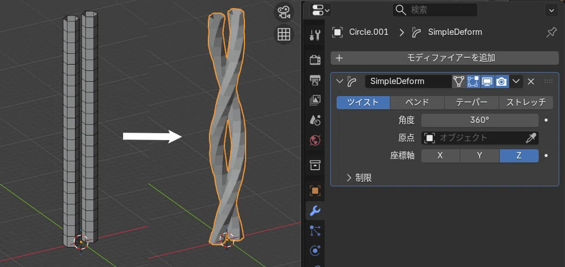This screenshot has height=267, width=565.
Task: Select X as deform axis
Action: 440,156
